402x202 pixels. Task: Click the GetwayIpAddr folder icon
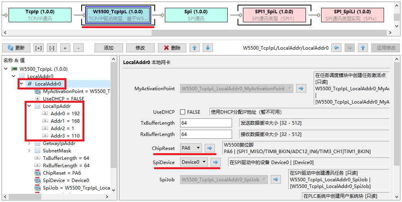point(38,143)
